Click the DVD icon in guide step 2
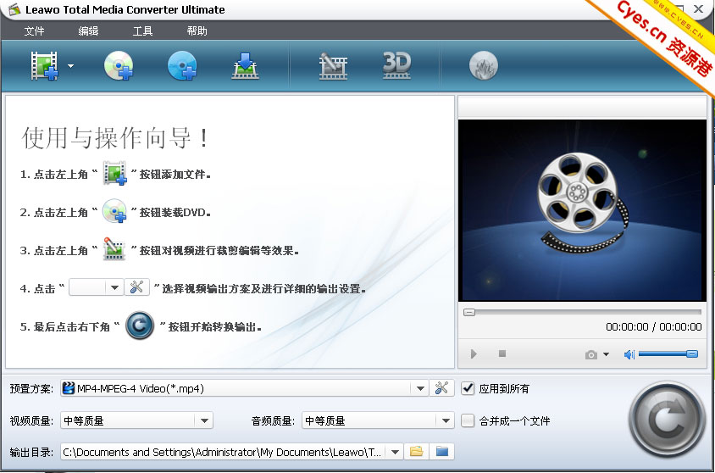The height and width of the screenshot is (473, 715). click(x=114, y=211)
